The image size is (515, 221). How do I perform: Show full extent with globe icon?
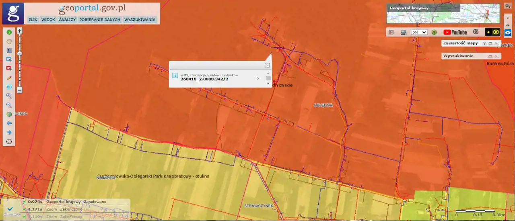coord(9,114)
